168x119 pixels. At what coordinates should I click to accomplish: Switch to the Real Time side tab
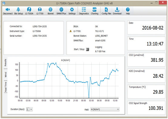[x=5, y=87]
